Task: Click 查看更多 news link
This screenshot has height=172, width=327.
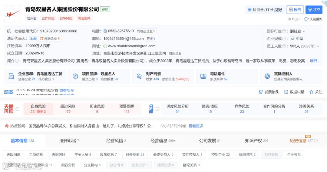Action: click(196, 126)
